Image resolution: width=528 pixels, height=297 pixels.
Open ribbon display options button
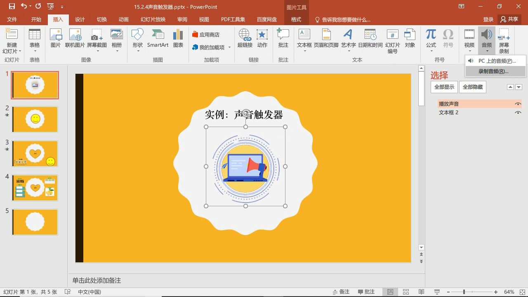[462, 6]
